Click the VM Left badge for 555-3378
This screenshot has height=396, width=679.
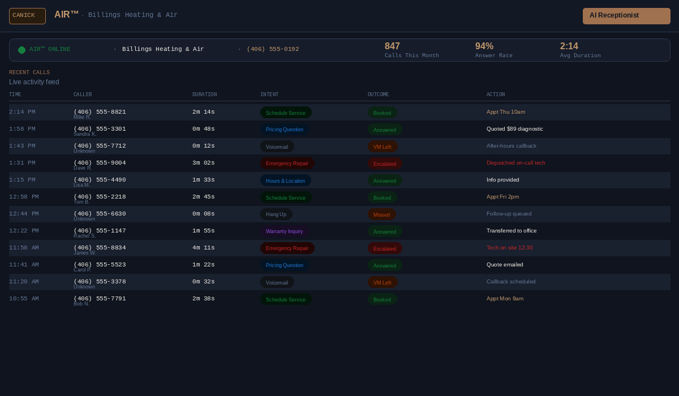(x=383, y=282)
